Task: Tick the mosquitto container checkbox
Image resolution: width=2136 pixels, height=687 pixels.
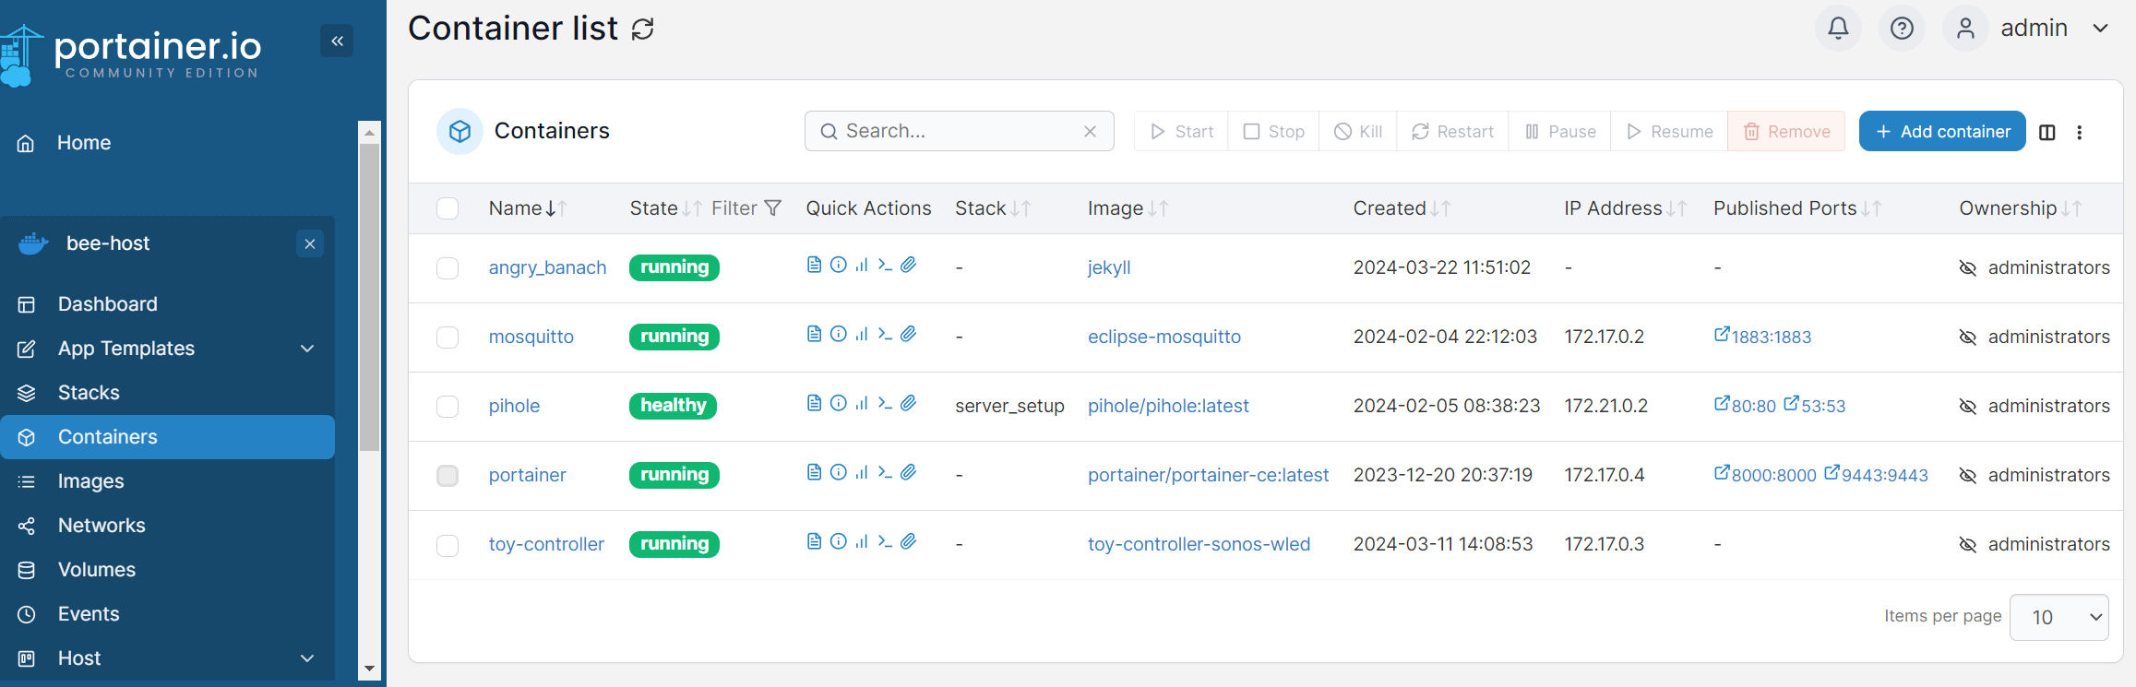Action: click(x=447, y=338)
